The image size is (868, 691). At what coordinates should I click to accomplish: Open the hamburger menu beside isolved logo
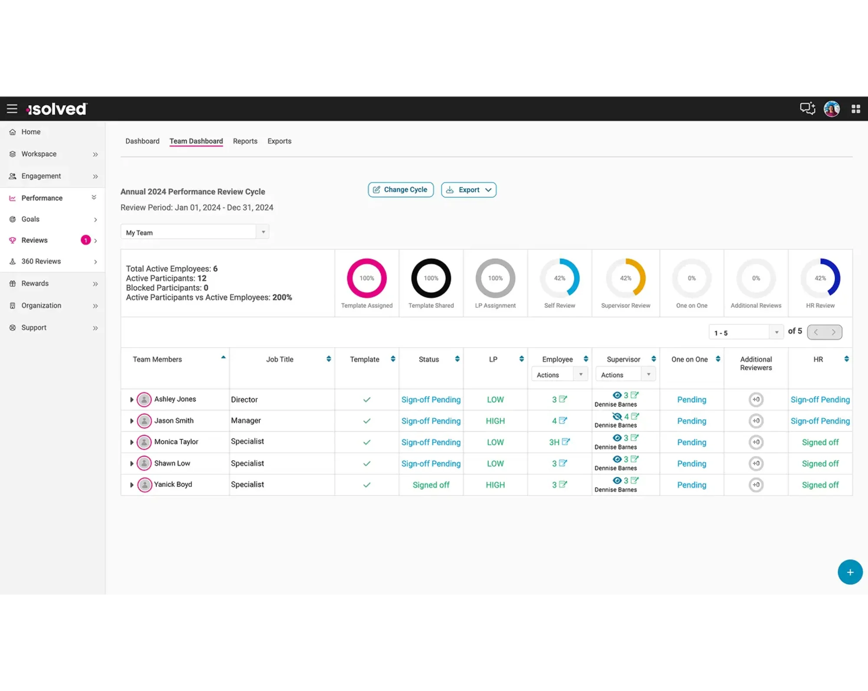coord(12,109)
